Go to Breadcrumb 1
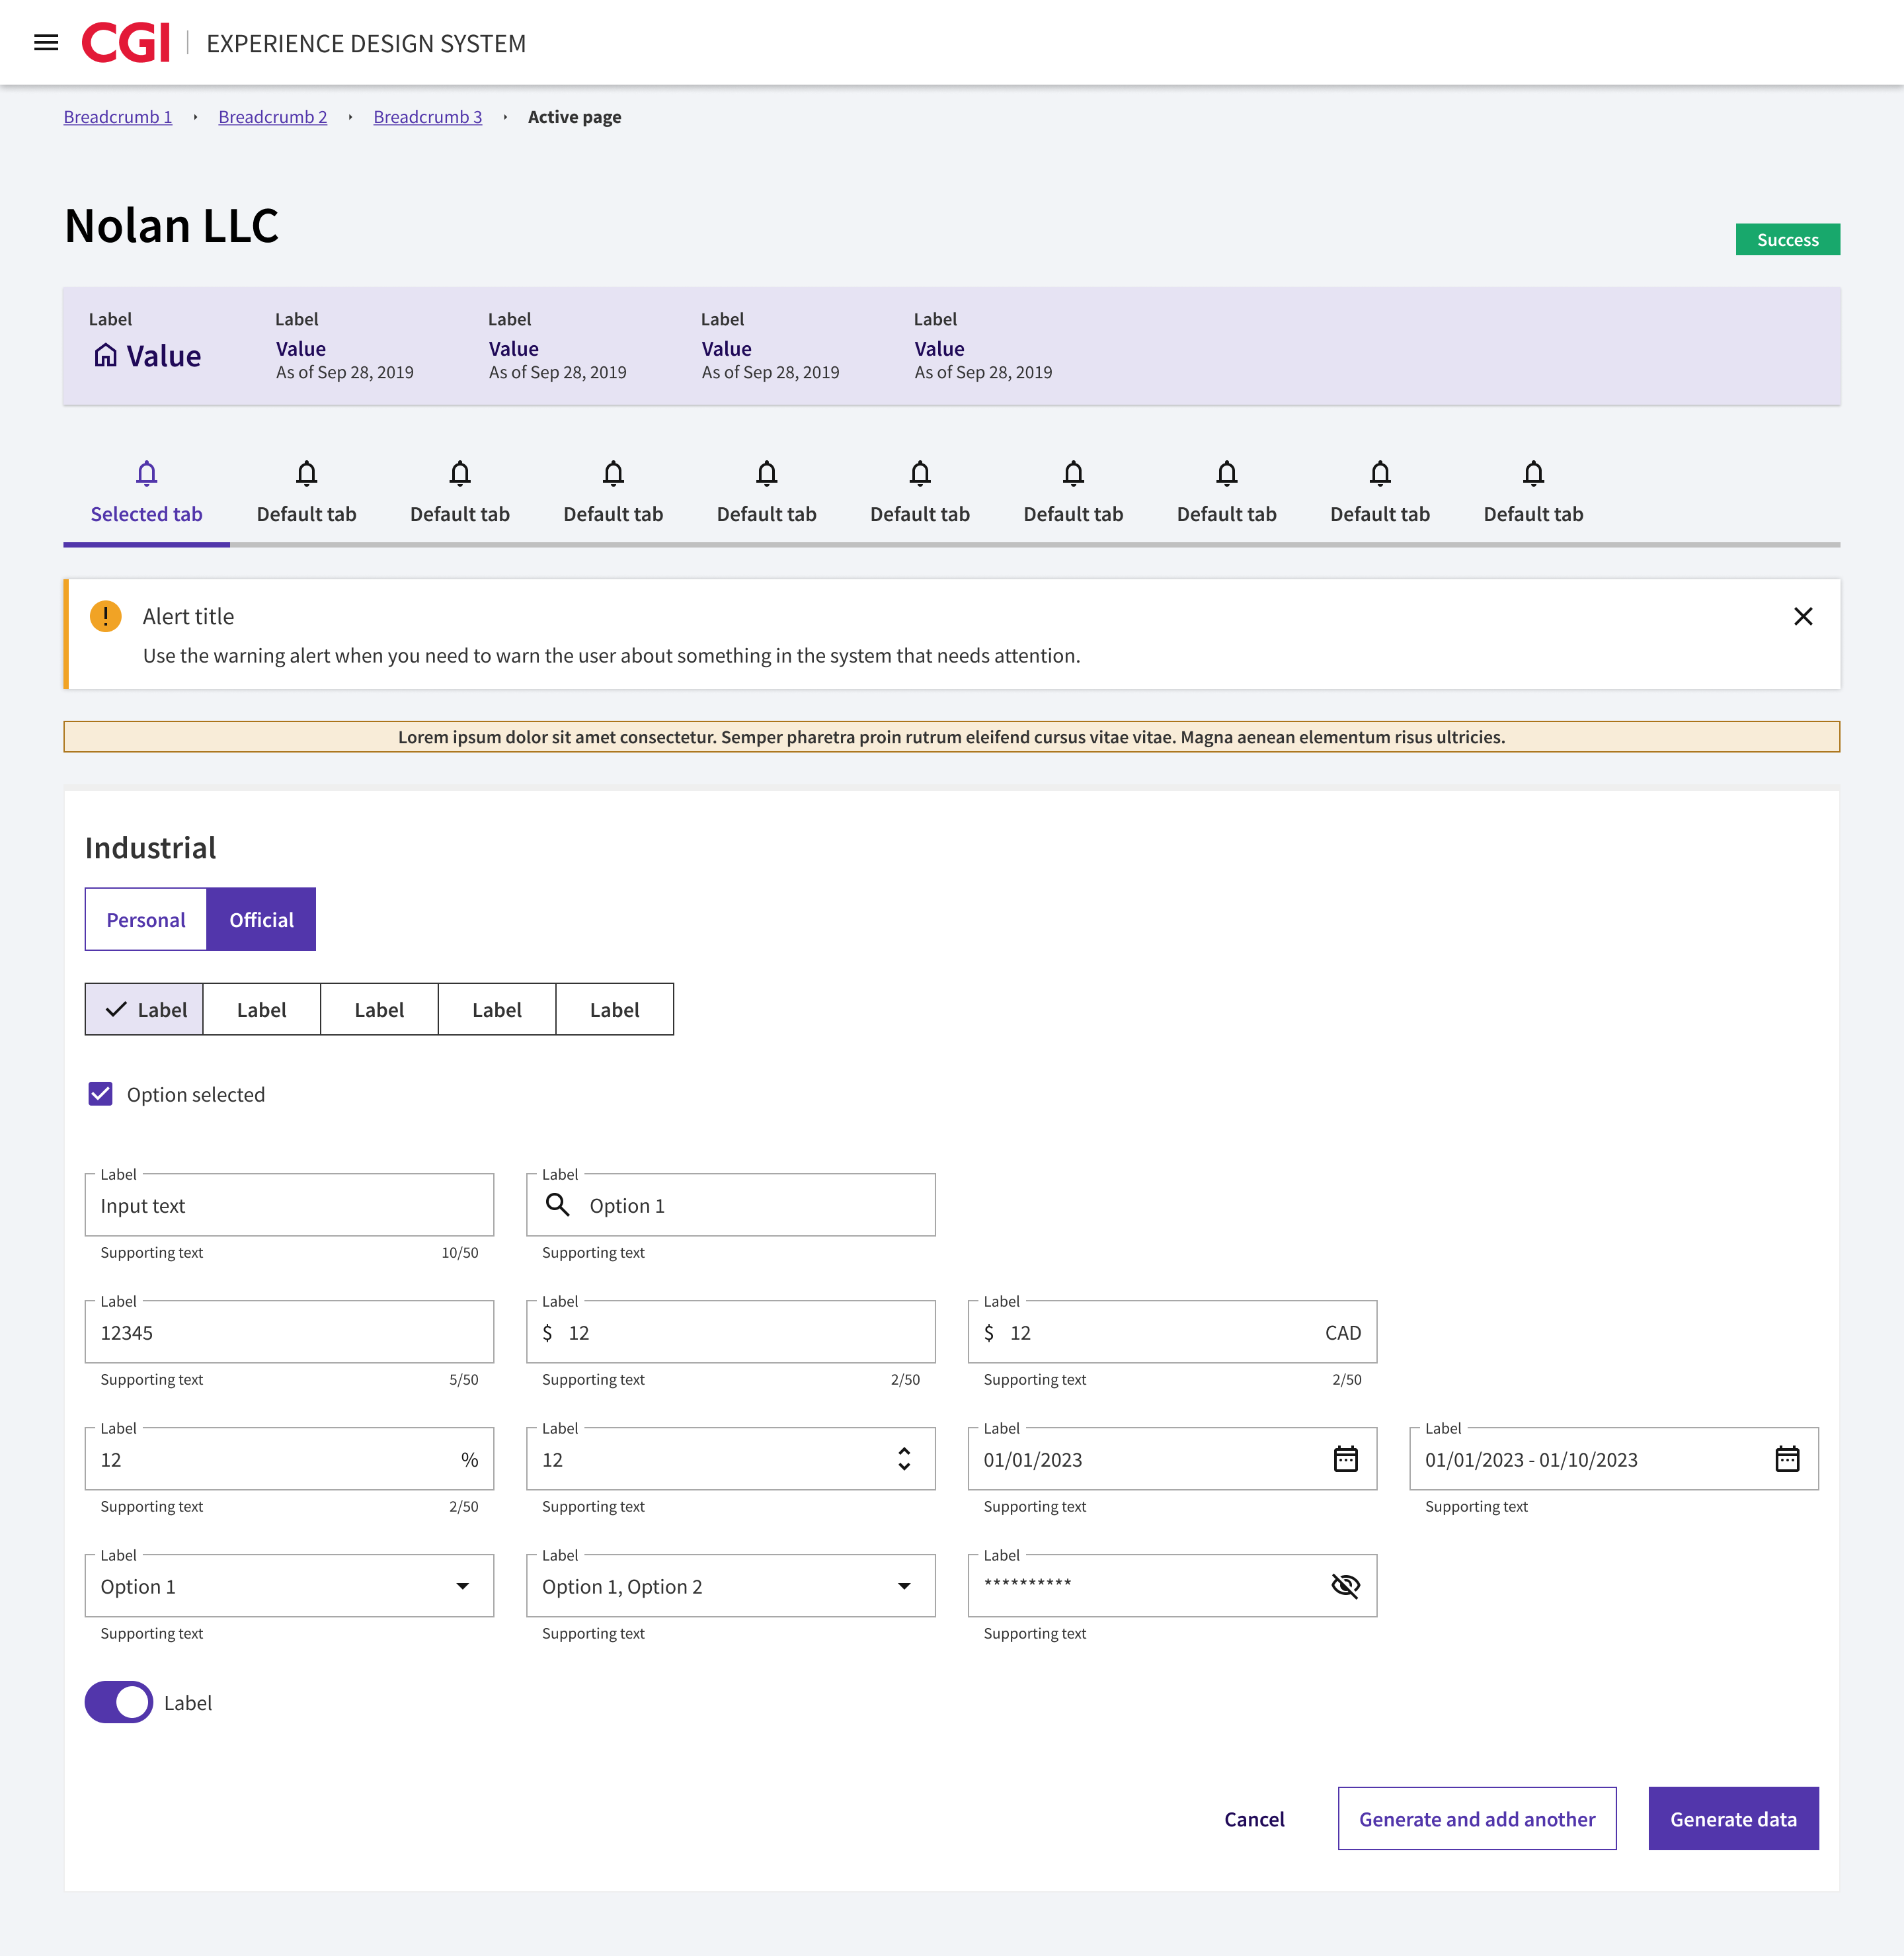Screen dimensions: 1904x1956 pos(118,117)
